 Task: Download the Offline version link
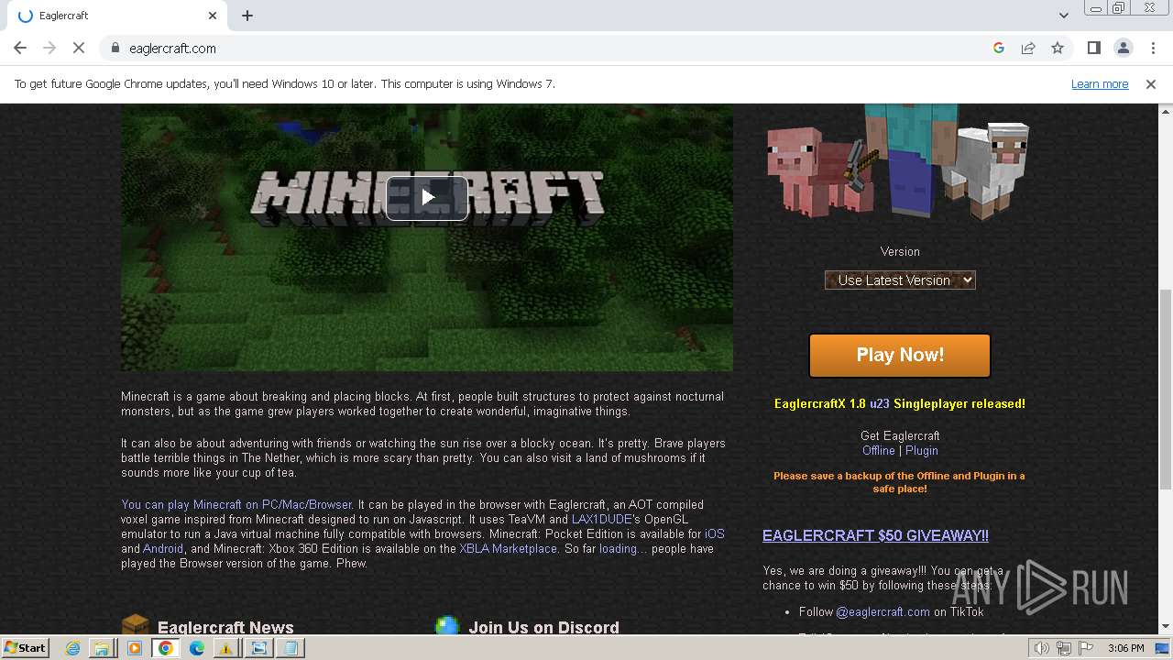(x=878, y=450)
